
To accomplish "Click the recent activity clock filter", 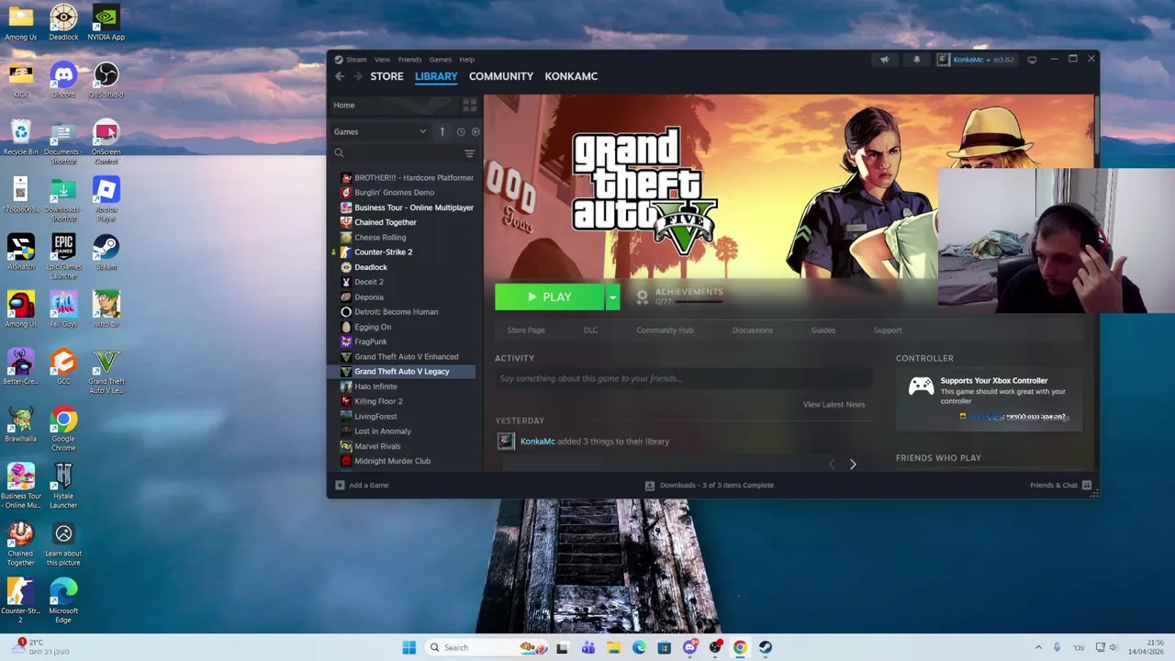I will [x=461, y=131].
